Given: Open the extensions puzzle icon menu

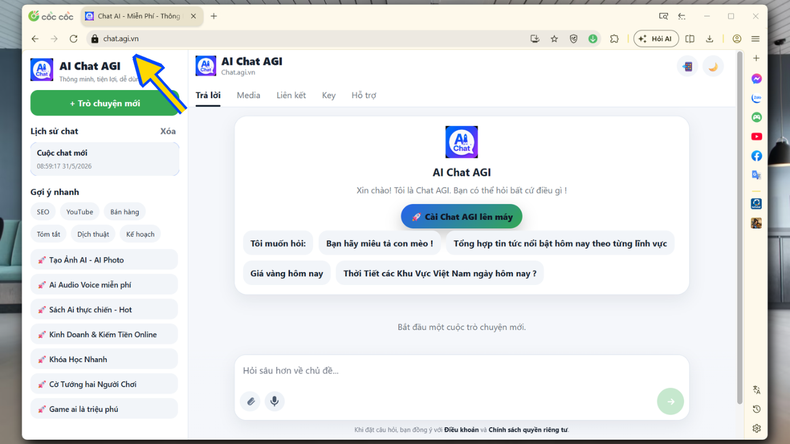Looking at the screenshot, I should [x=614, y=39].
